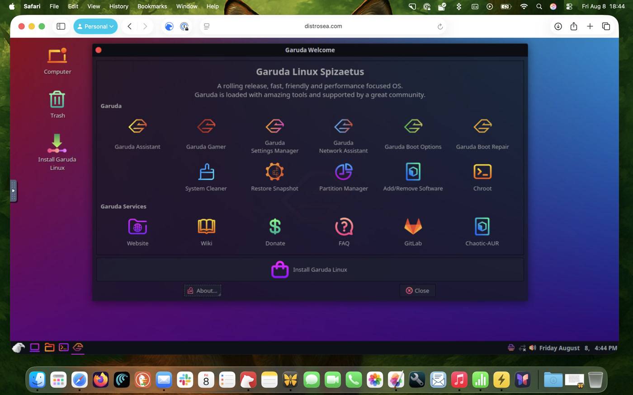This screenshot has height=395, width=633.
Task: Open the Garuda application launcher in the panel
Action: click(18, 348)
